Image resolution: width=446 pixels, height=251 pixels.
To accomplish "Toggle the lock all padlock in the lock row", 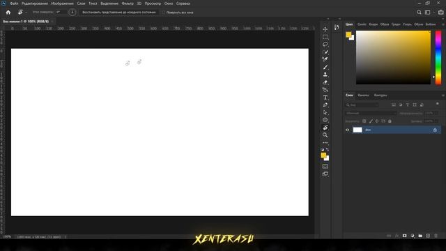I will [390, 121].
